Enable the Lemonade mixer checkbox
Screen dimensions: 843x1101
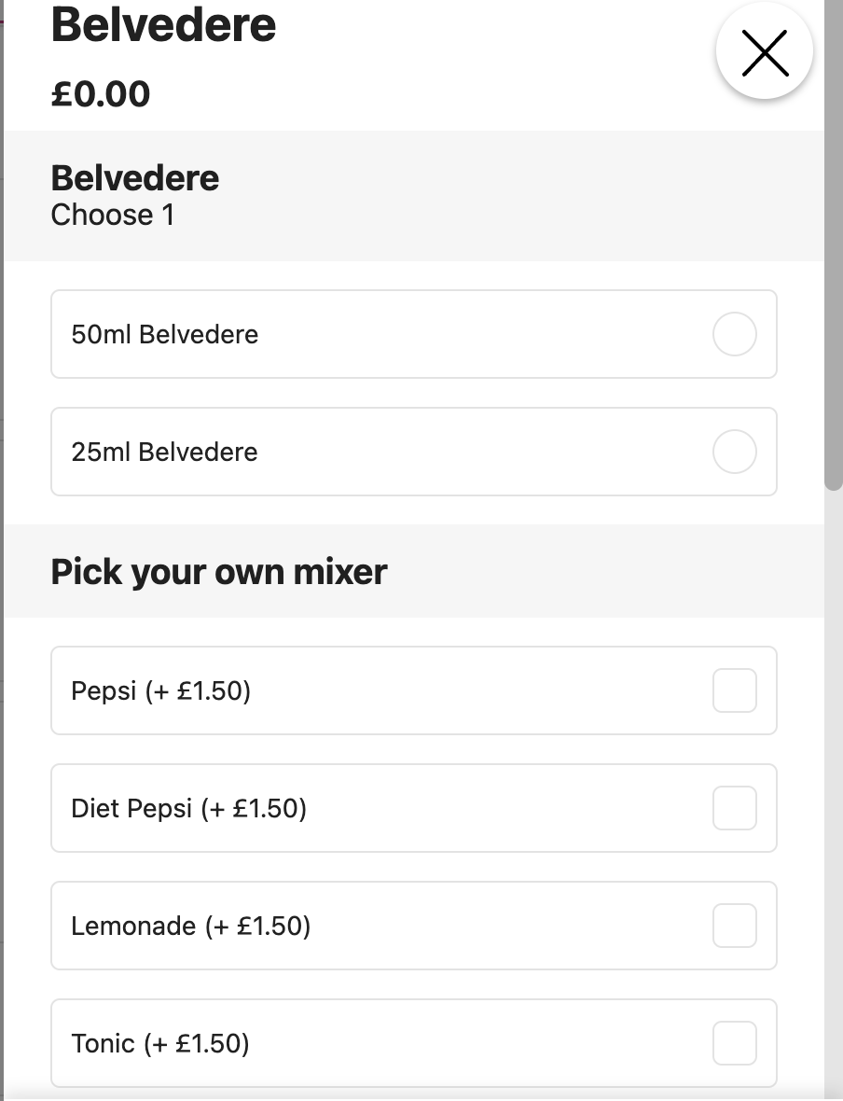pyautogui.click(x=734, y=926)
